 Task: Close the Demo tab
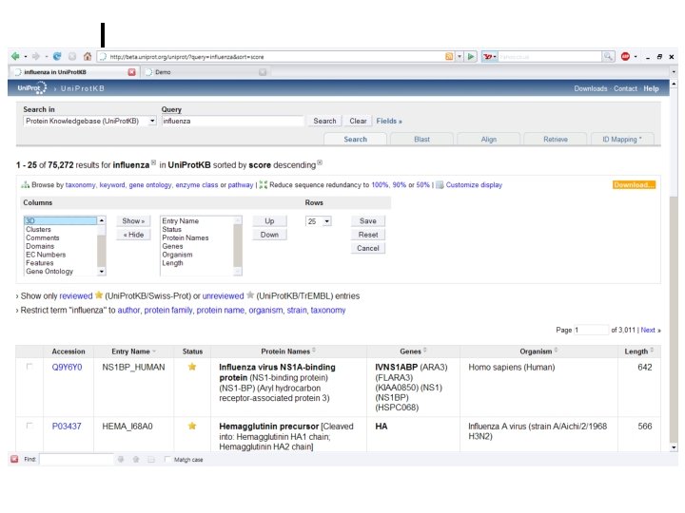pyautogui.click(x=263, y=72)
